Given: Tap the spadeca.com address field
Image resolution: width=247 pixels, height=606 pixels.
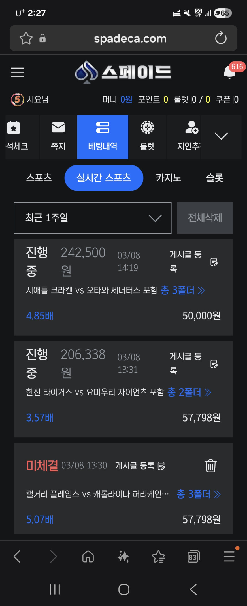Looking at the screenshot, I should (x=130, y=38).
